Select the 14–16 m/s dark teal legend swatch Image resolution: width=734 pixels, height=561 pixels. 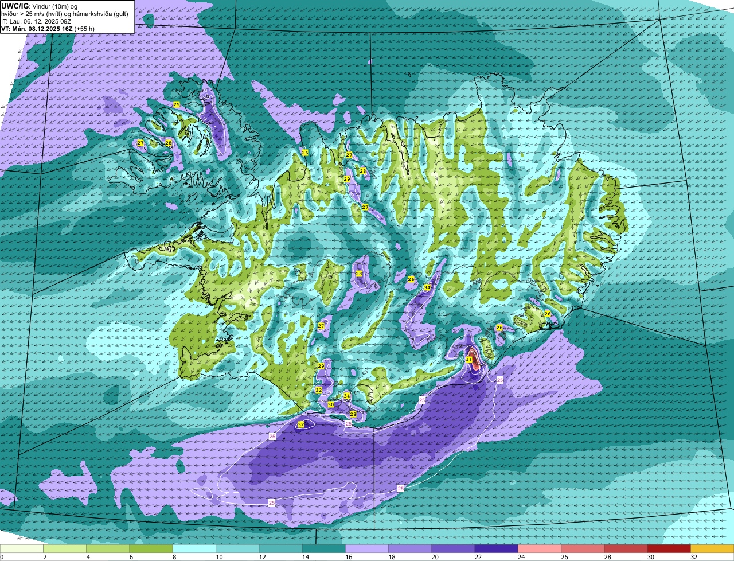point(324,549)
